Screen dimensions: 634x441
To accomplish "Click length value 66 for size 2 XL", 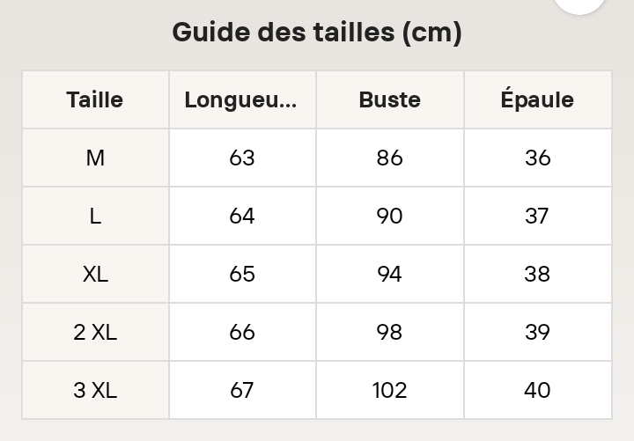I will coord(242,332).
